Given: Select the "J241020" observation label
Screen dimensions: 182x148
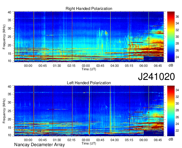Looking at the screenshot, I should click(156, 77).
